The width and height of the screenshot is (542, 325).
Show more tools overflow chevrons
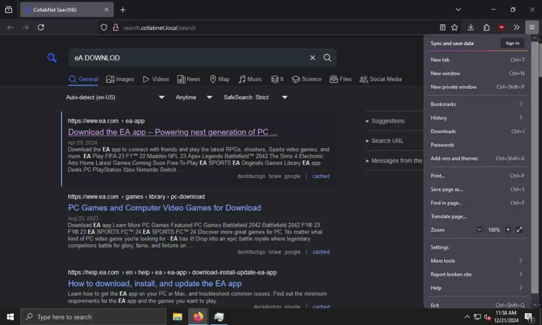click(517, 28)
